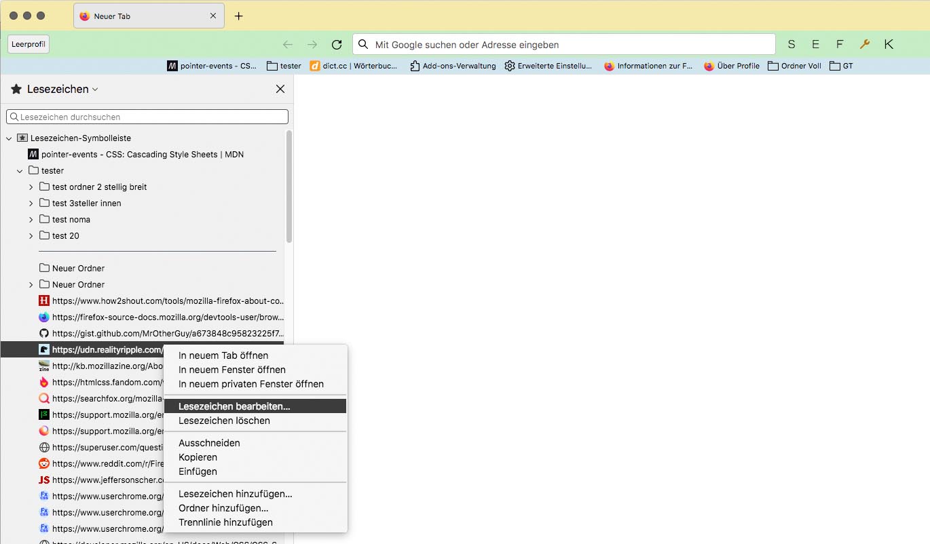
Task: Close the Lesezeichen sidebar with X
Action: tap(280, 89)
